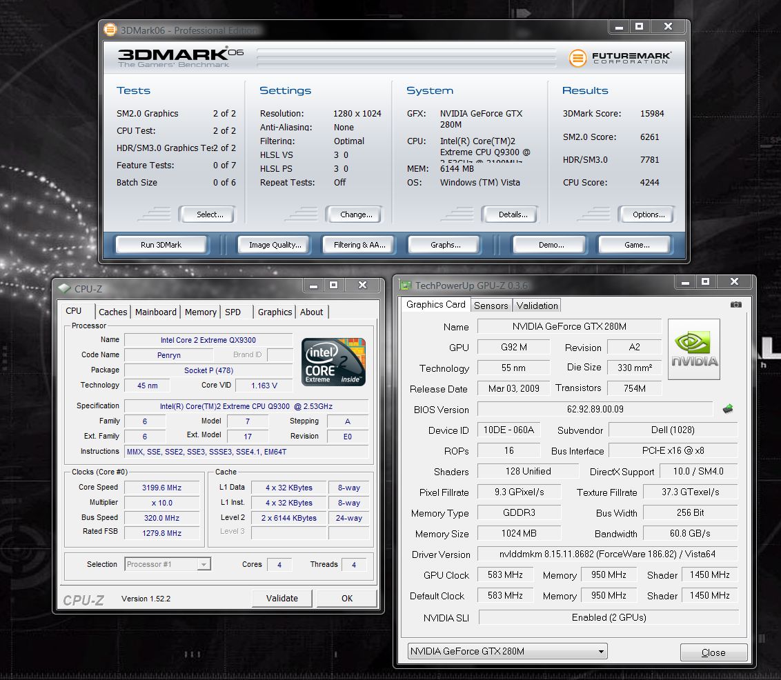Click the CPU-Z title bar icon
Screen dimensions: 781x680
tap(65, 288)
